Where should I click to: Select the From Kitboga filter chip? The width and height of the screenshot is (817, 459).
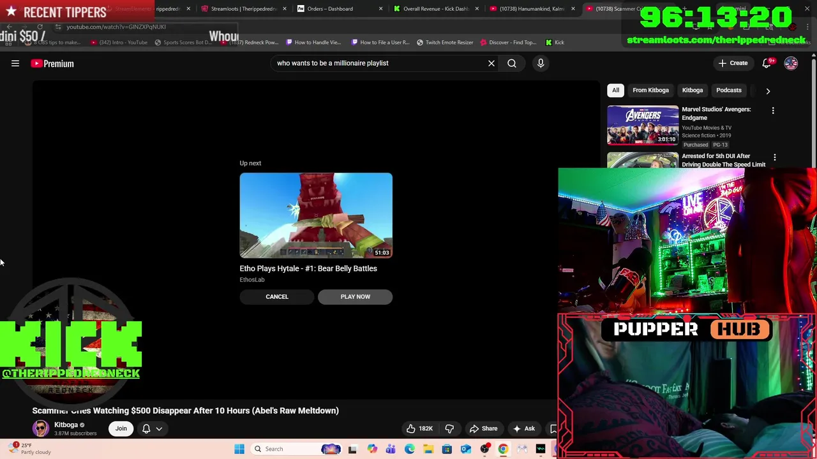tap(650, 90)
